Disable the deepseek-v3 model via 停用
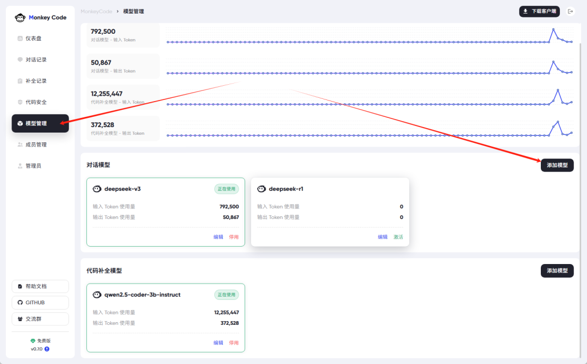587x364 pixels. (234, 237)
